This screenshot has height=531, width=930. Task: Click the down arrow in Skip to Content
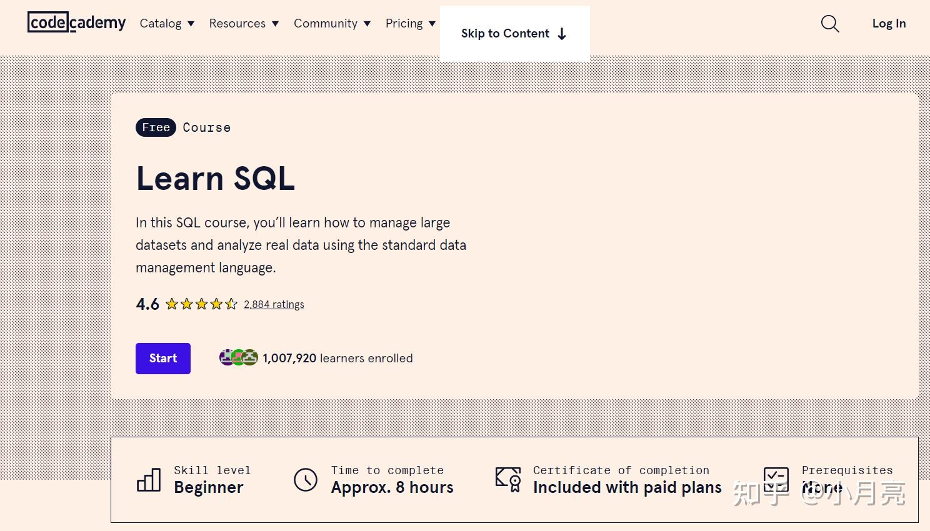point(562,34)
